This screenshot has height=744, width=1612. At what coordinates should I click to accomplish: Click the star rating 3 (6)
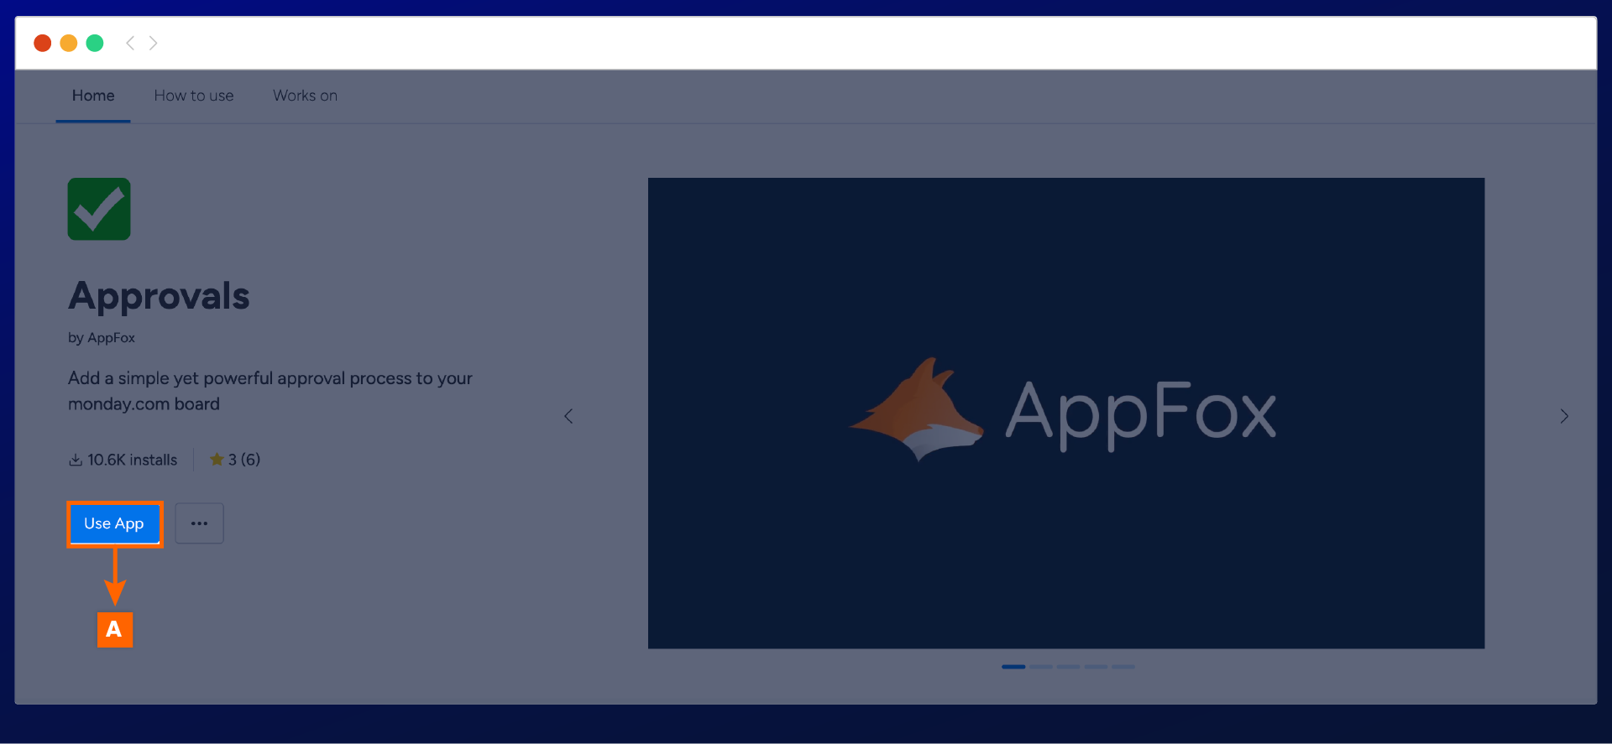pos(235,460)
